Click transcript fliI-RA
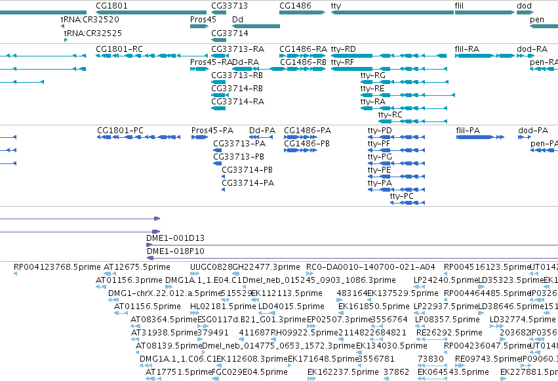Viewport: 558px width, 382px height. pyautogui.click(x=485, y=56)
